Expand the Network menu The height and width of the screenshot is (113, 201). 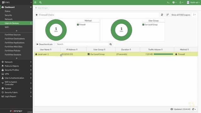pos(16,62)
